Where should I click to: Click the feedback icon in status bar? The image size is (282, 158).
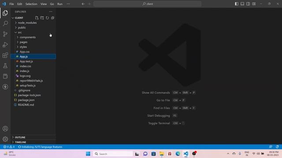tap(271, 147)
